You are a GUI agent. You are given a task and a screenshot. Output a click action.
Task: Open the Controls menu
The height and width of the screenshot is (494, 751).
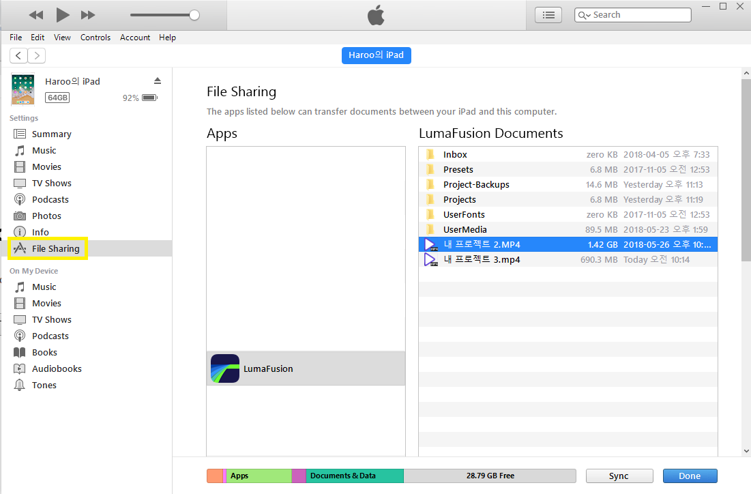[95, 38]
